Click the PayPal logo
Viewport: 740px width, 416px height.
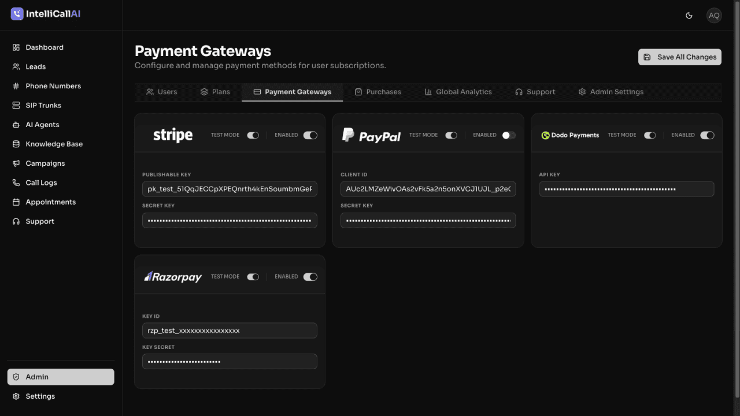pyautogui.click(x=371, y=135)
